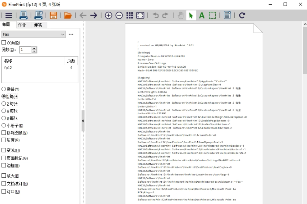Select the hand pan tool
This screenshot has height=204, width=307.
coord(181,15)
